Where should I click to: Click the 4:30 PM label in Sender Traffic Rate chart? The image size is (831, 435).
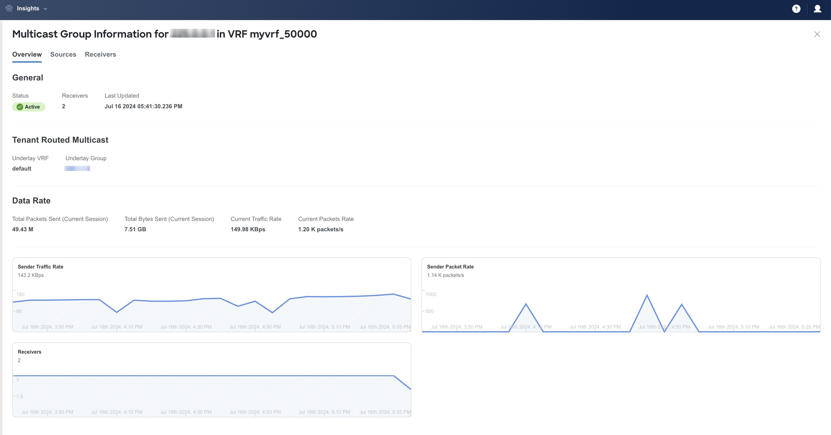[186, 327]
